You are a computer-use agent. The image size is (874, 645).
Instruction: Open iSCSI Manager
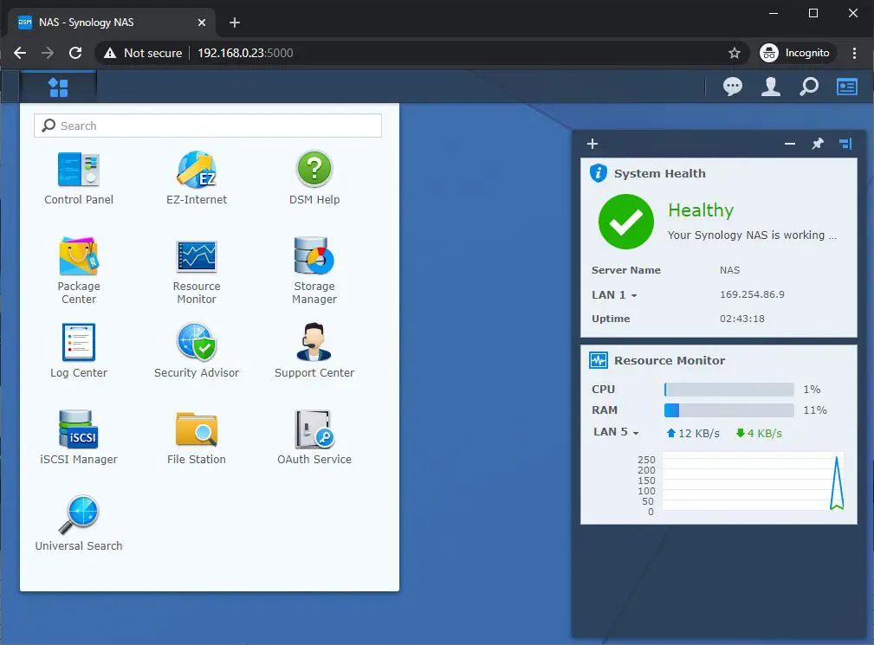[79, 438]
